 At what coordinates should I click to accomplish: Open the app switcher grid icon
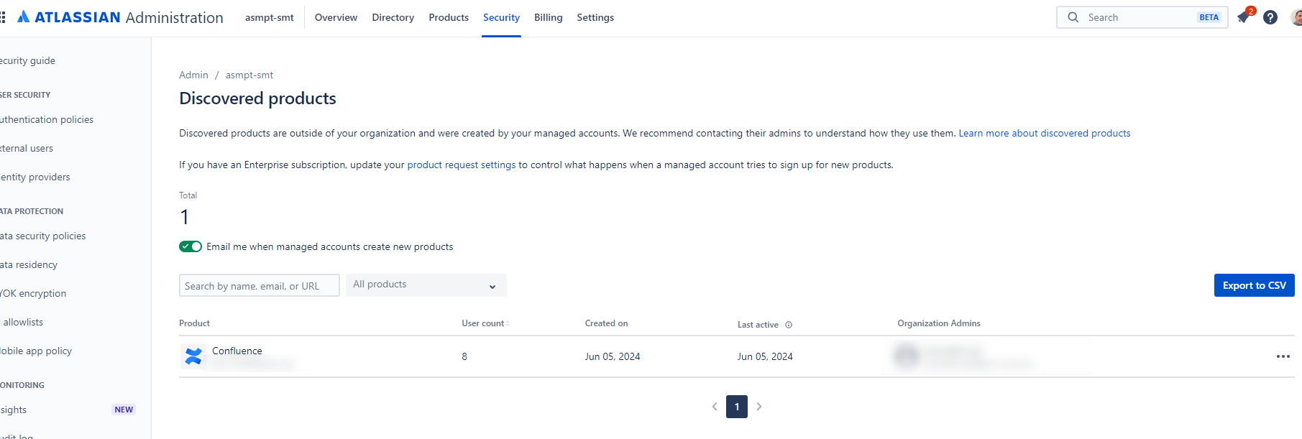3,17
